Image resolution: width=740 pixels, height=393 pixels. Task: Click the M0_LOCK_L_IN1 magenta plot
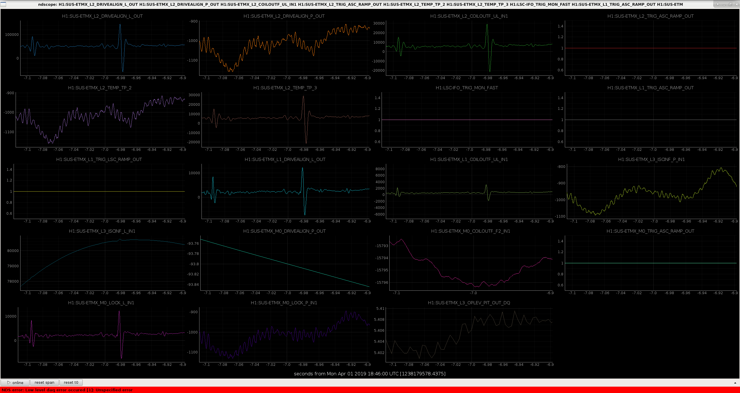coord(101,335)
